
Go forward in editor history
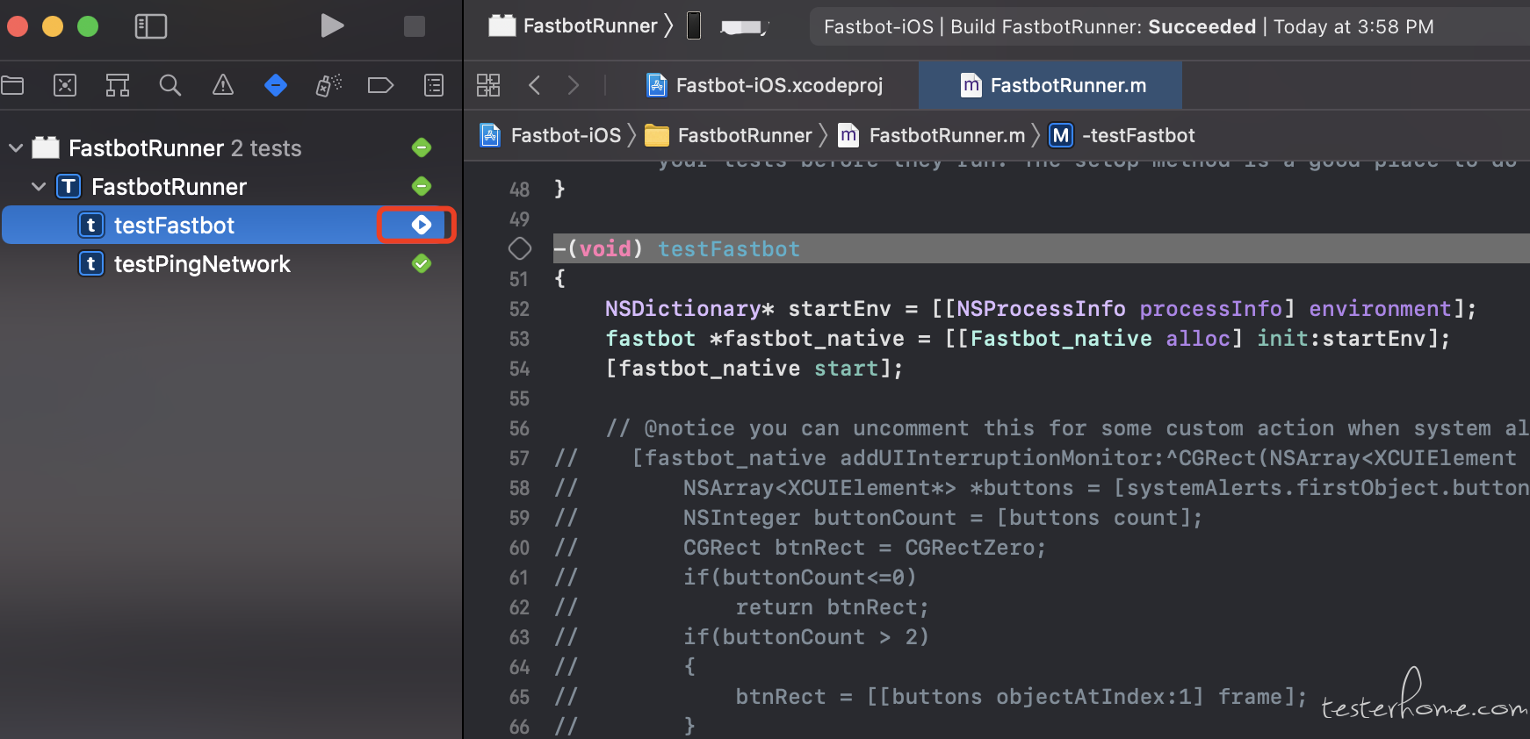(x=574, y=85)
